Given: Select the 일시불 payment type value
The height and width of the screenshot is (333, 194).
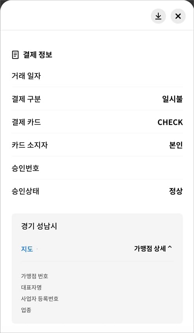Looking at the screenshot, I should pyautogui.click(x=172, y=99).
